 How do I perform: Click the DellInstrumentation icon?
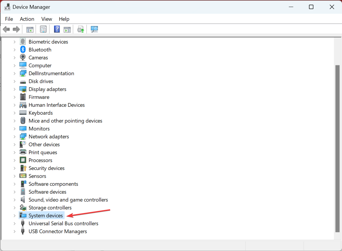(x=23, y=73)
